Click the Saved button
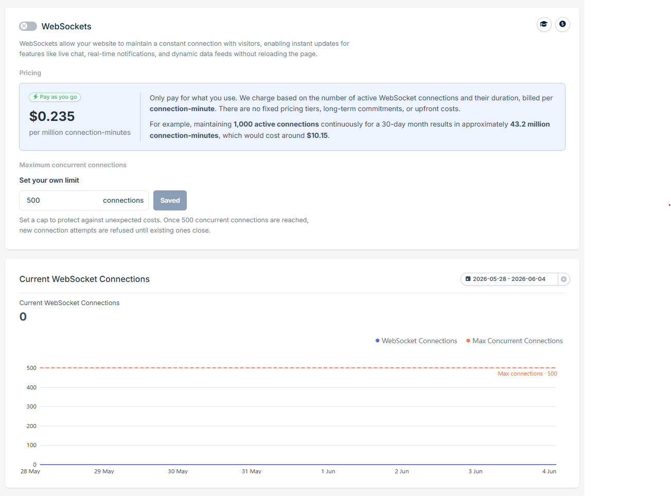Screen dimensions: 671x496 click(x=170, y=201)
